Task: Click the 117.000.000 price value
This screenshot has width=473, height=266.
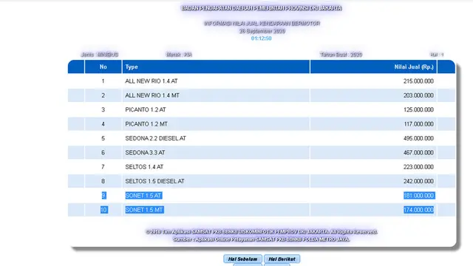Action: click(x=418, y=124)
